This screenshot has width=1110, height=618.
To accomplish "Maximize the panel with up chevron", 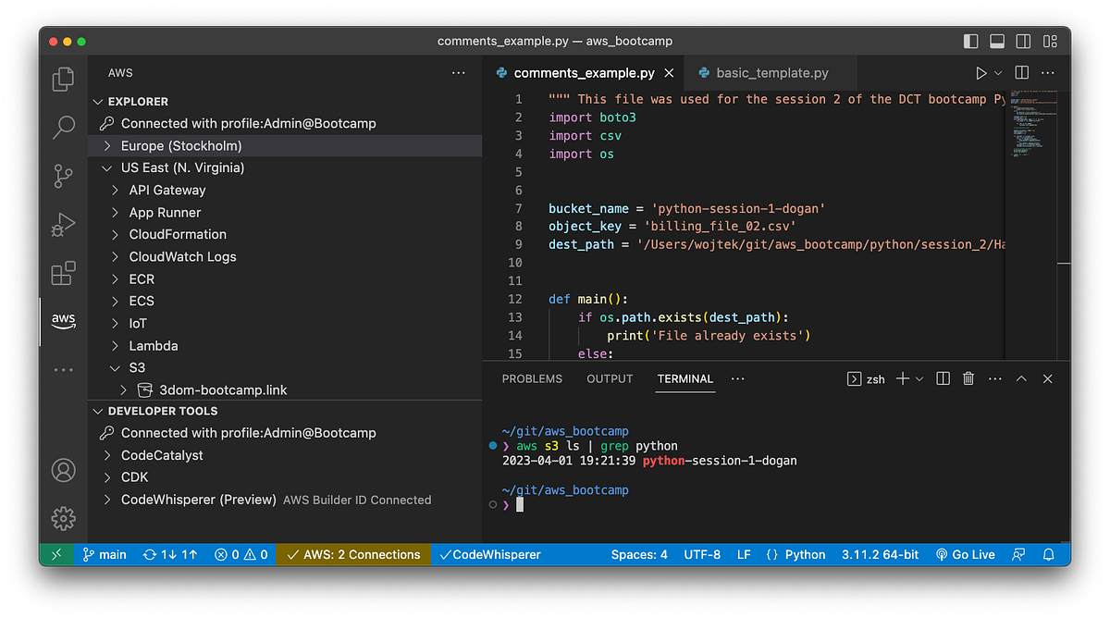I will (1021, 378).
